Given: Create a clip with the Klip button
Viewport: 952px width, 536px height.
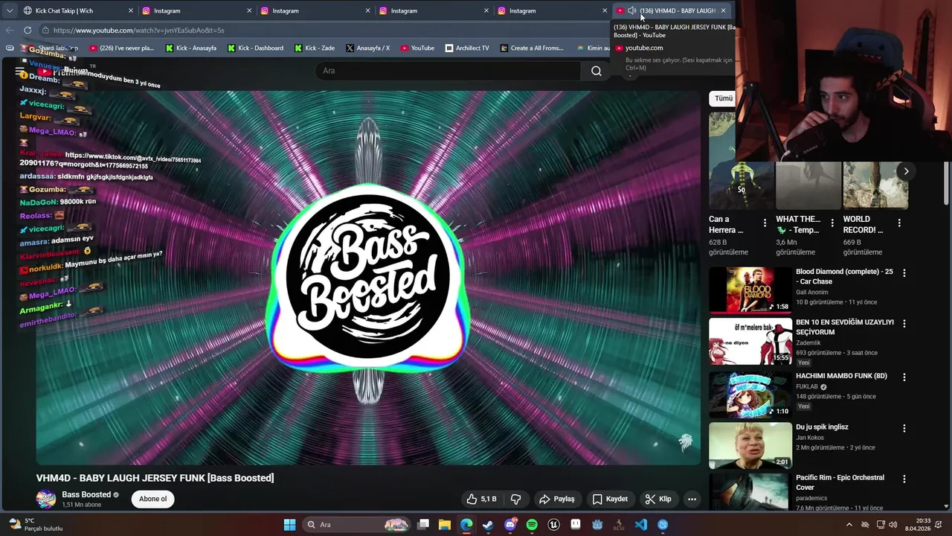Looking at the screenshot, I should point(658,499).
